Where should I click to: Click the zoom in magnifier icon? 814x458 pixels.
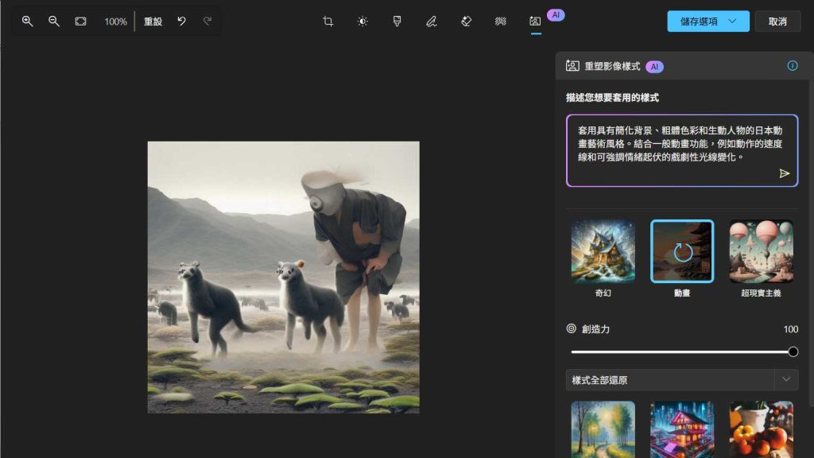click(x=28, y=21)
